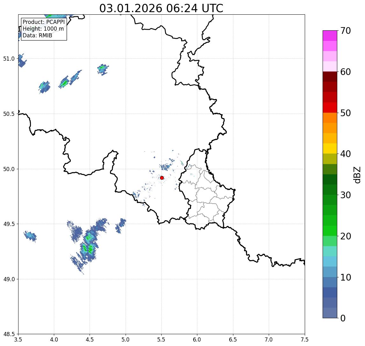
Task: Click latitude axis label 49.5
Action: pos(9,224)
